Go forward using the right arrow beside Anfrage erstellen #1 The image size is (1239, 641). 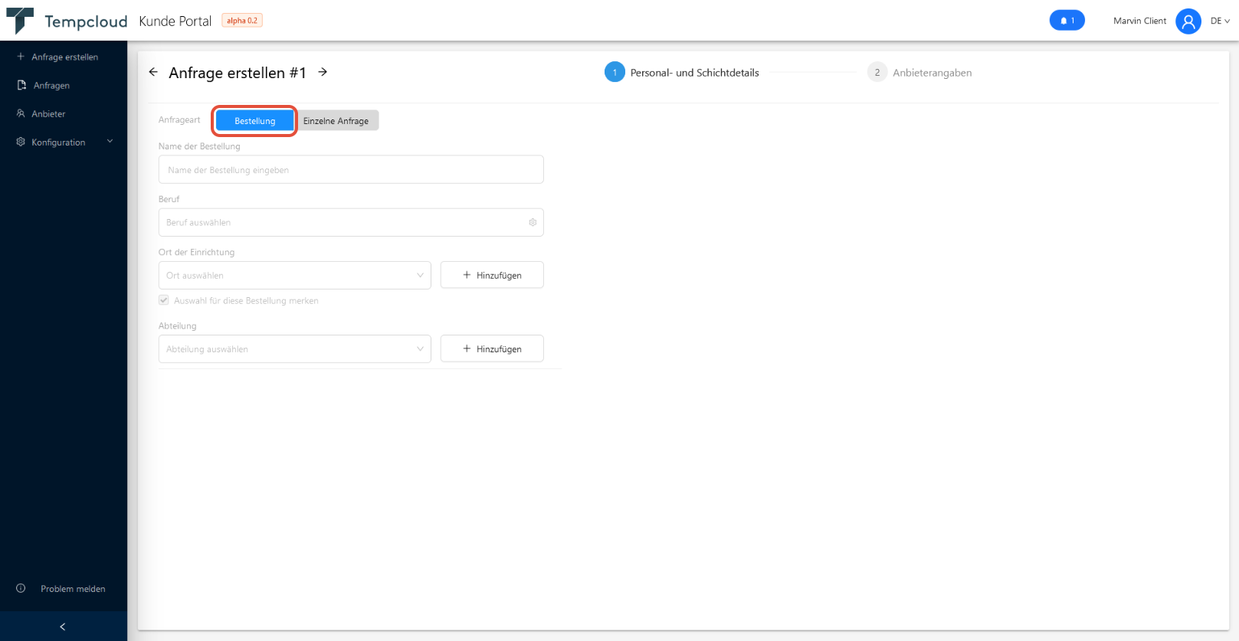tap(323, 72)
